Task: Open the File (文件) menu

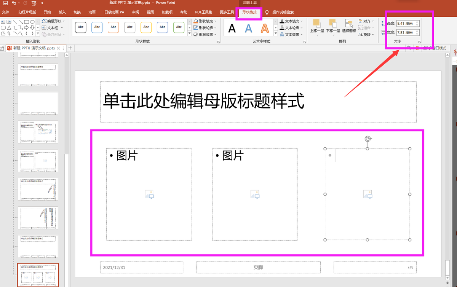Action: [x=6, y=12]
